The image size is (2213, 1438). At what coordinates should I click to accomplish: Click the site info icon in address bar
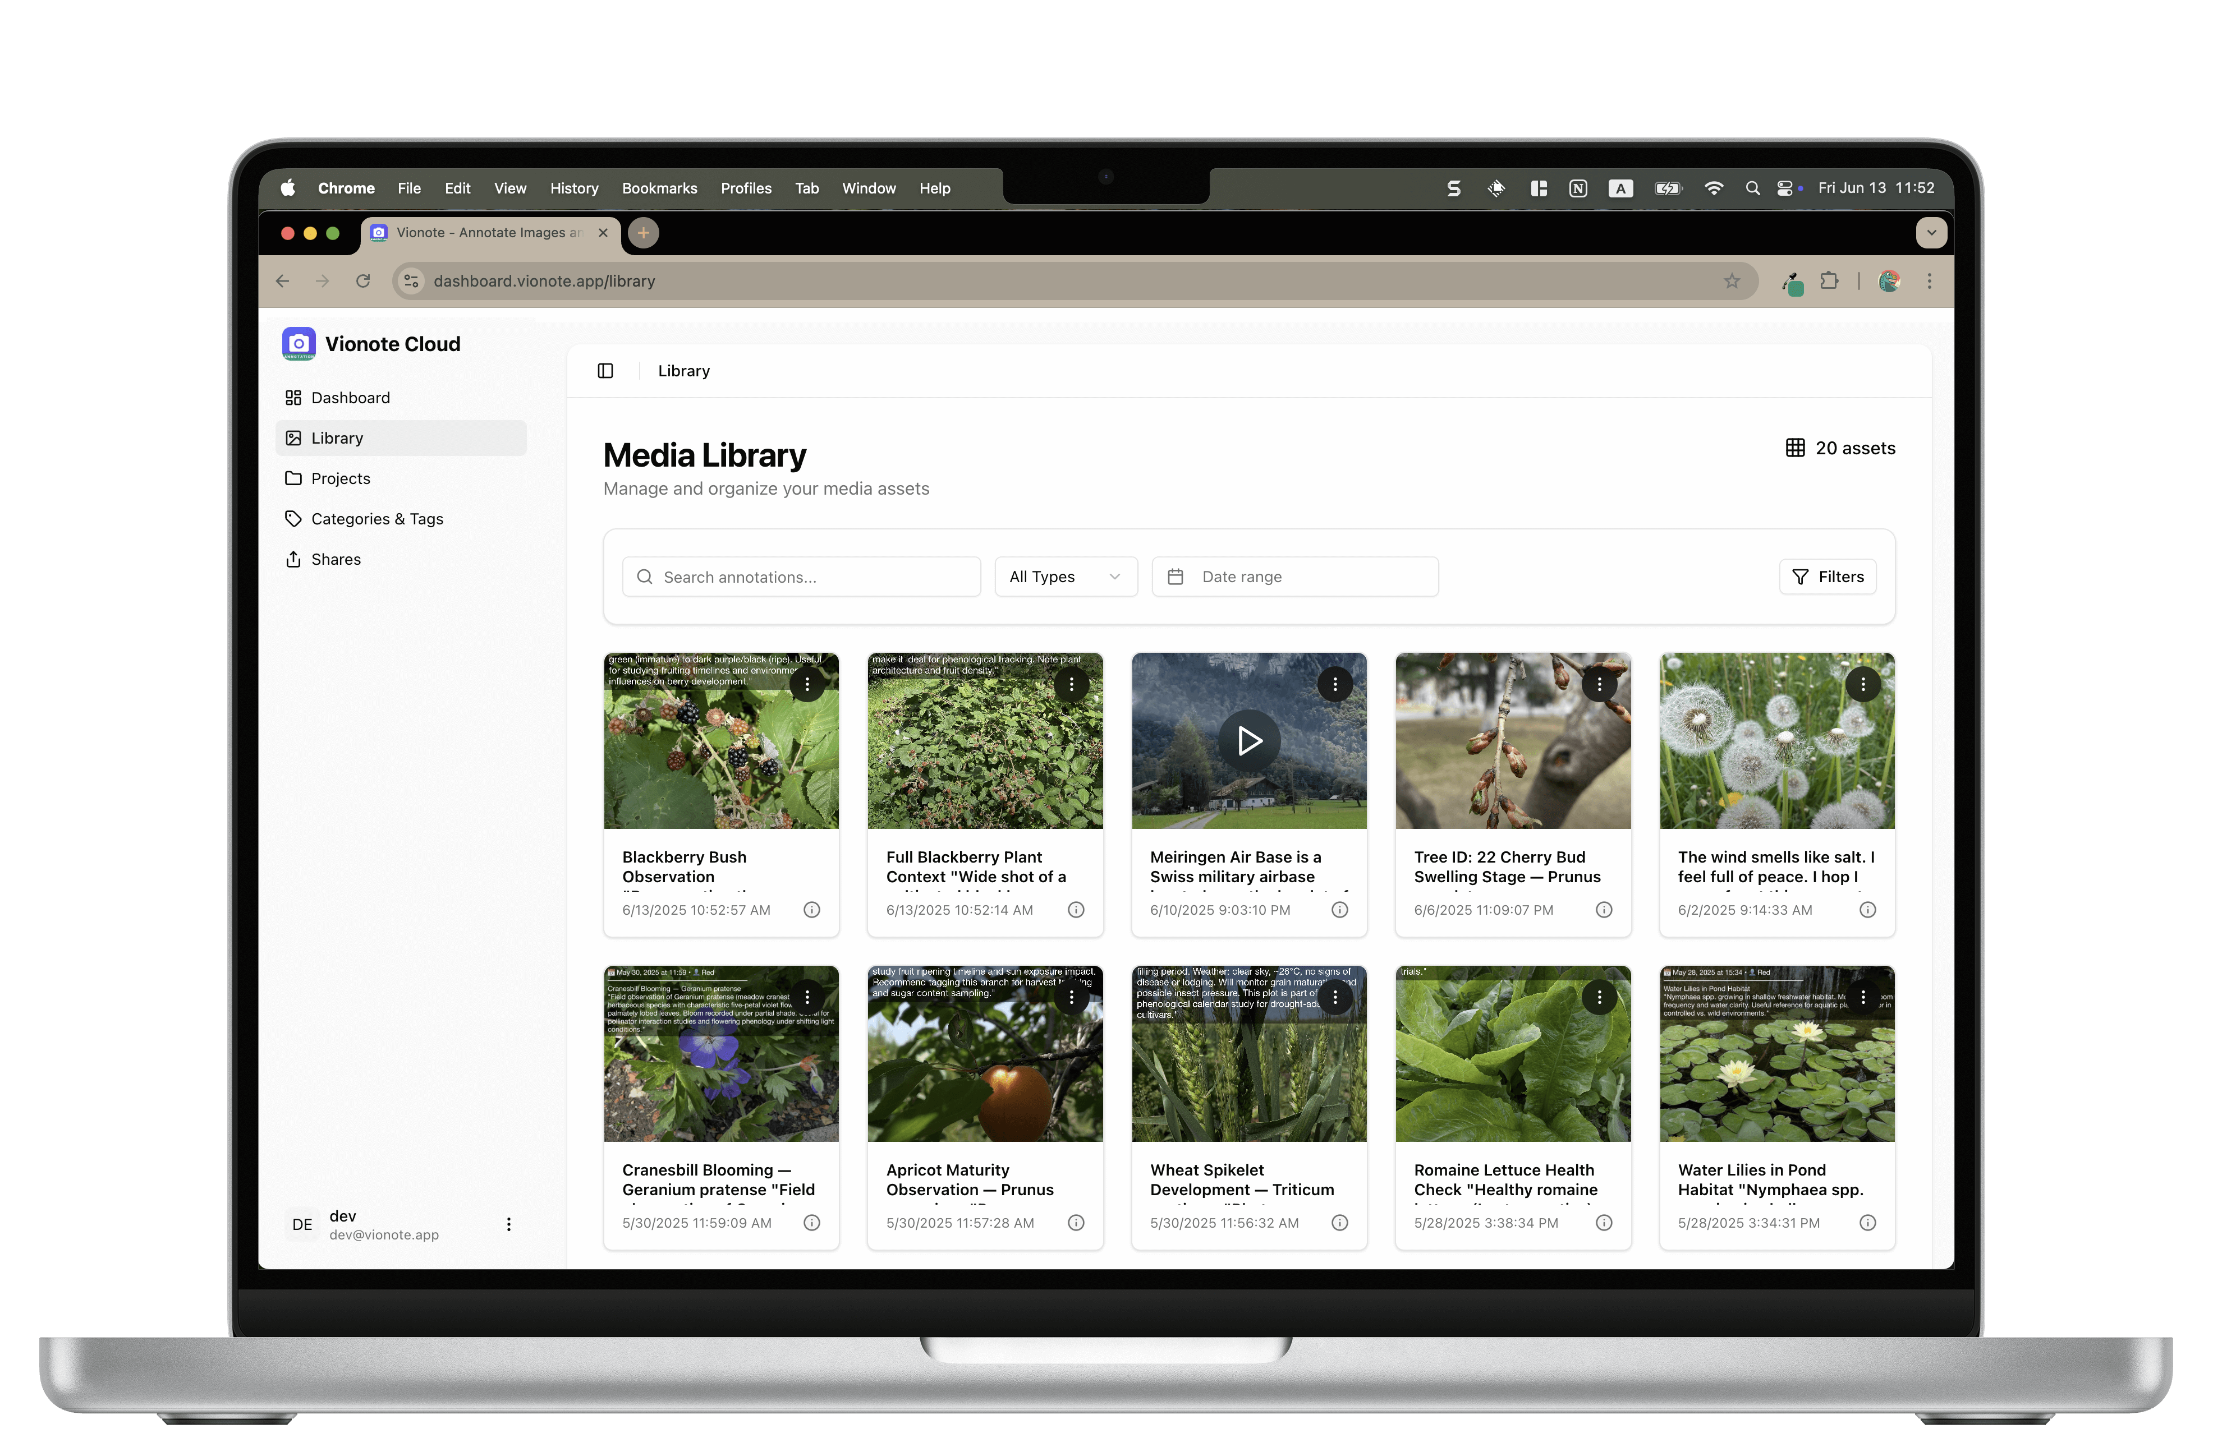coord(411,282)
